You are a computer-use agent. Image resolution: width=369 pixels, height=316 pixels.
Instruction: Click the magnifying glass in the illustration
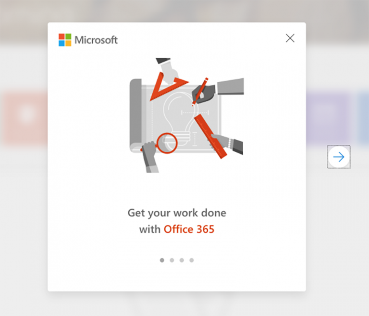[x=167, y=143]
